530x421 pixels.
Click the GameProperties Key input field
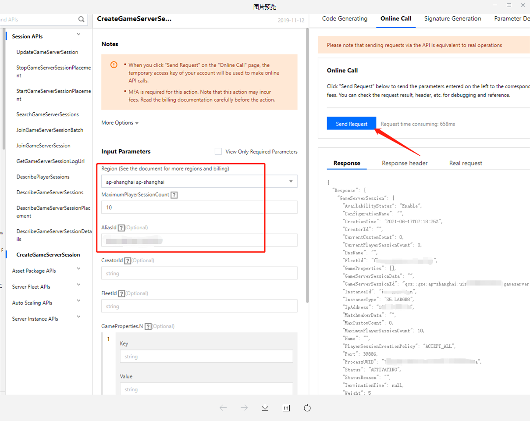(x=206, y=357)
